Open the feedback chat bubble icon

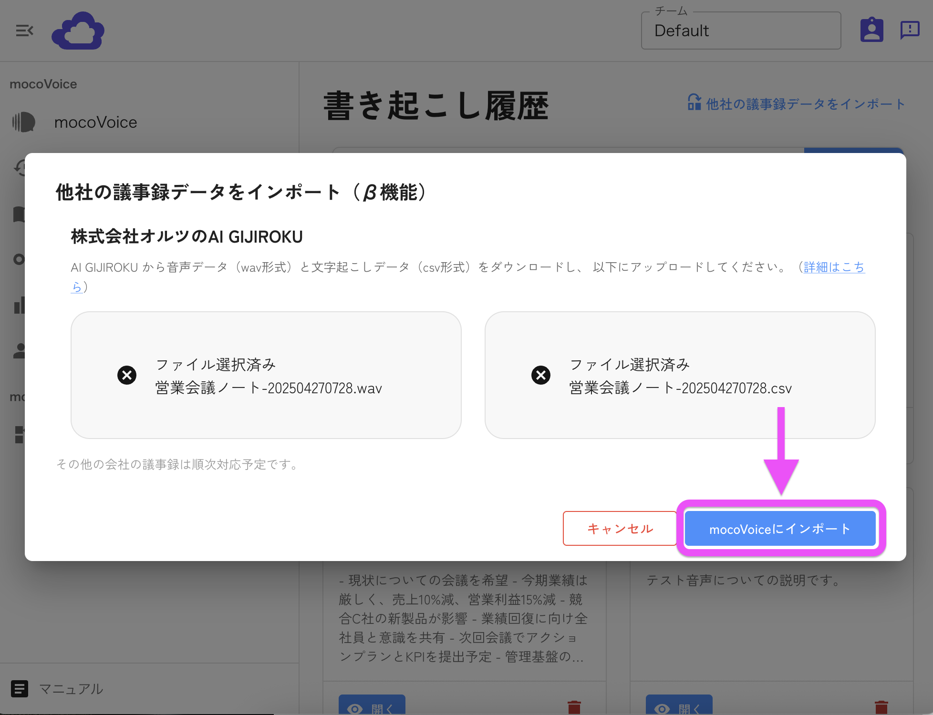(x=910, y=30)
